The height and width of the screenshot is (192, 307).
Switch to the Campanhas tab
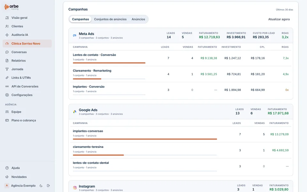coord(81,19)
